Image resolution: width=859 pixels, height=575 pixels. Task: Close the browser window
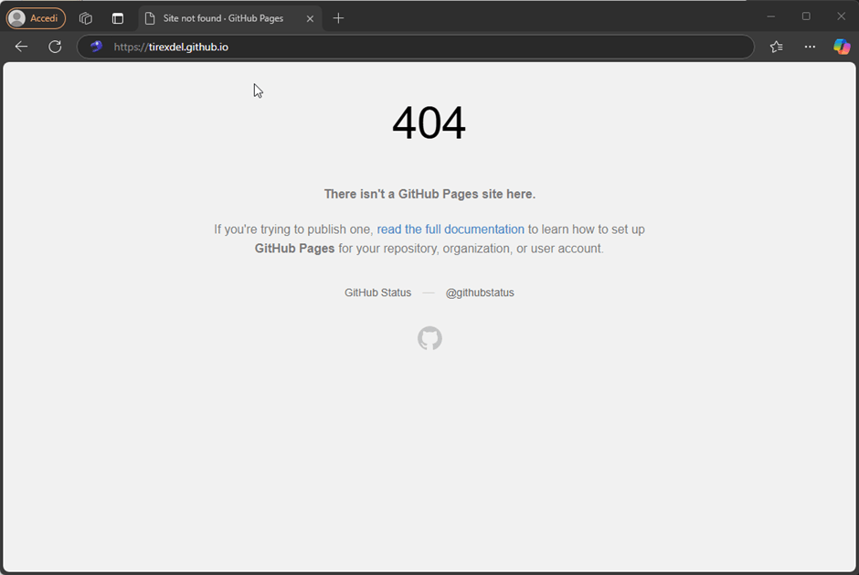pos(841,16)
